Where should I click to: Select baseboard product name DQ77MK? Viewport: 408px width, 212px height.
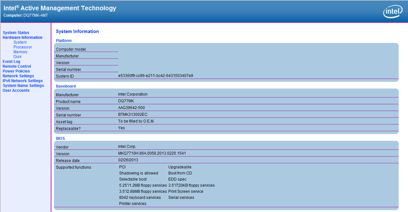click(x=126, y=101)
